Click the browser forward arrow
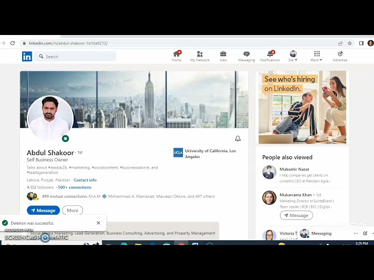Screen dimensions: 374x280 3,43
